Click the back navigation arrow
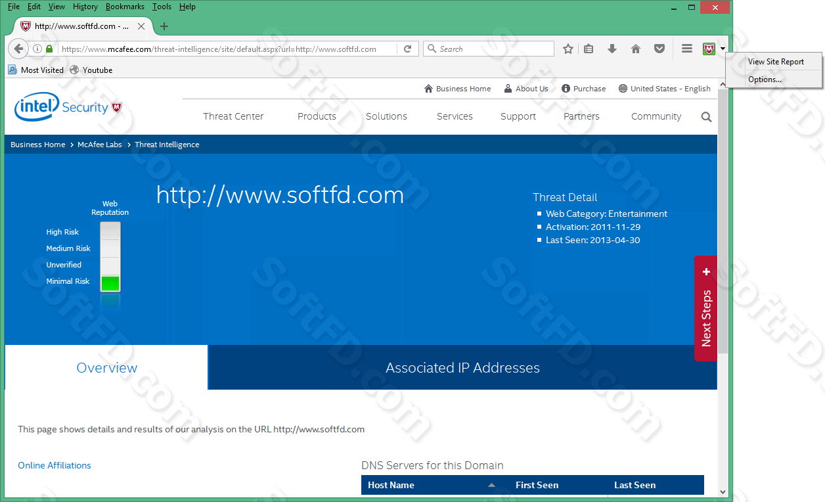This screenshot has height=502, width=825. click(x=18, y=49)
